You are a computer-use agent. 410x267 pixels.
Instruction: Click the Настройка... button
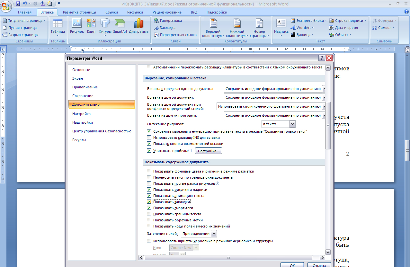click(209, 151)
